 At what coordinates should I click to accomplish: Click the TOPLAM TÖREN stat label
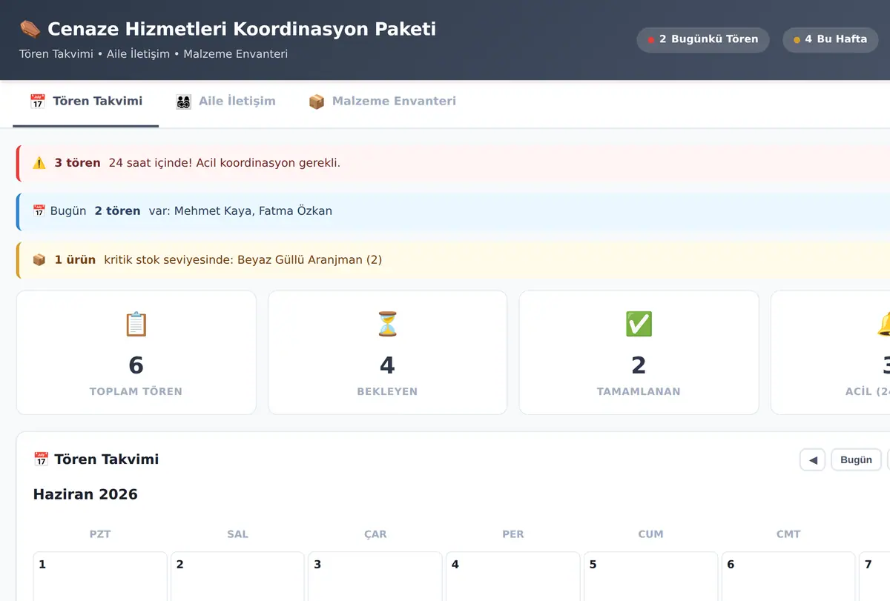(136, 391)
